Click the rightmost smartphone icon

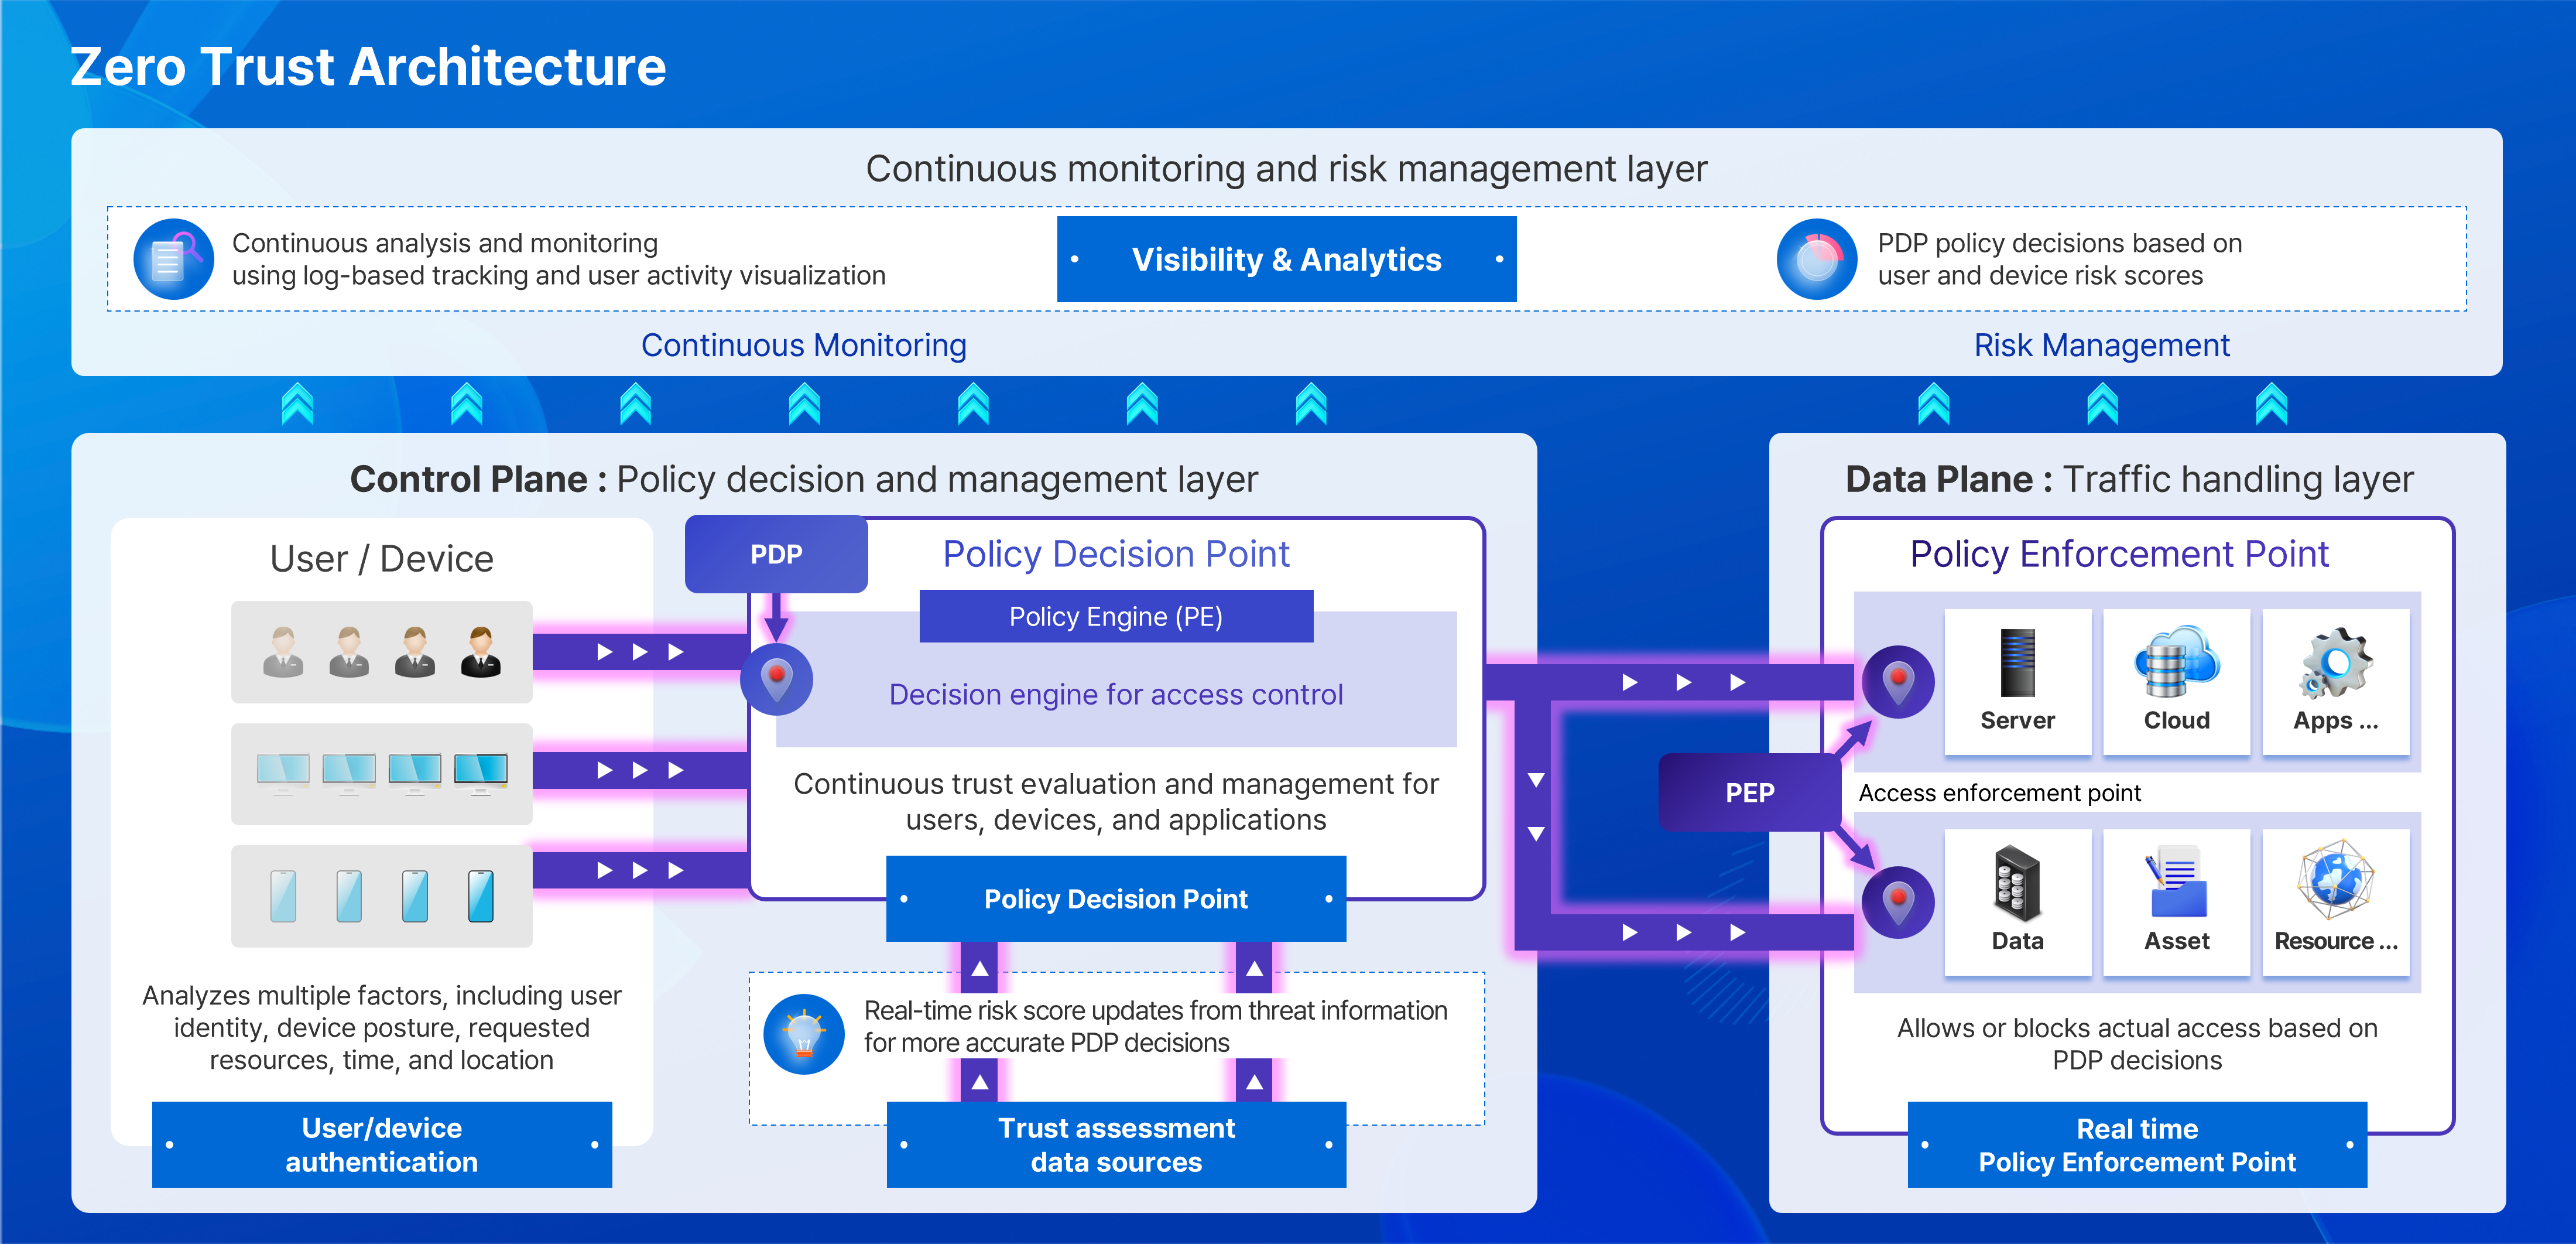[481, 896]
